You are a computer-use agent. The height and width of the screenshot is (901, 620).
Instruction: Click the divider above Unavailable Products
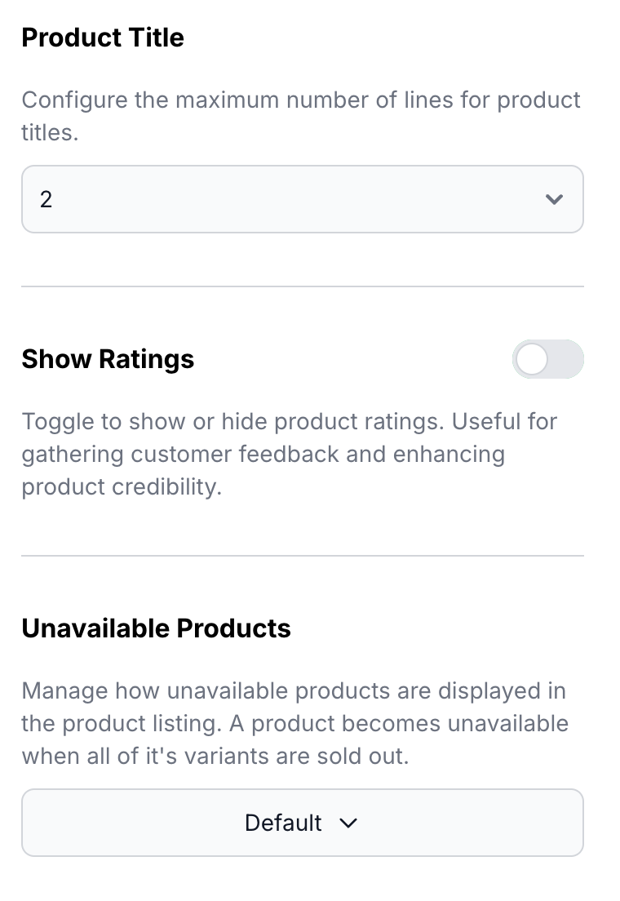(x=302, y=556)
